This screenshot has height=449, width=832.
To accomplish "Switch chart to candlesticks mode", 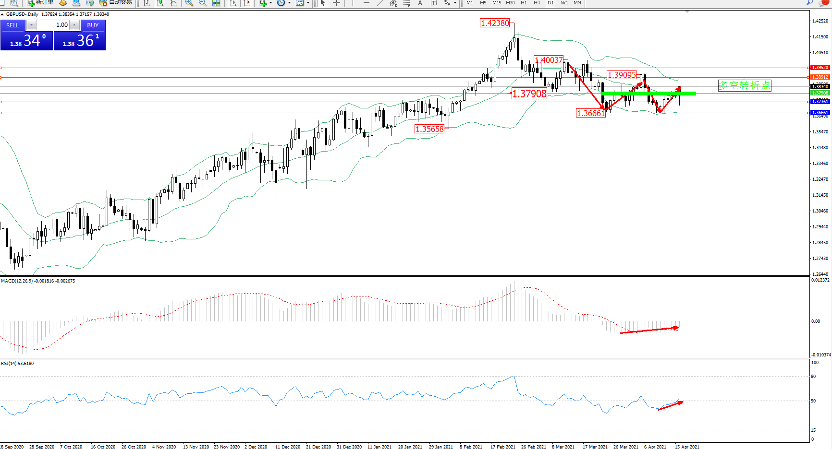I will [x=160, y=3].
